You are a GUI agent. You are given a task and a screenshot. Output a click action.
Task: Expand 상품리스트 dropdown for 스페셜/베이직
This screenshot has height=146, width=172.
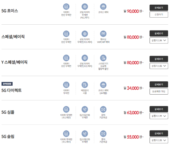tap(159, 40)
